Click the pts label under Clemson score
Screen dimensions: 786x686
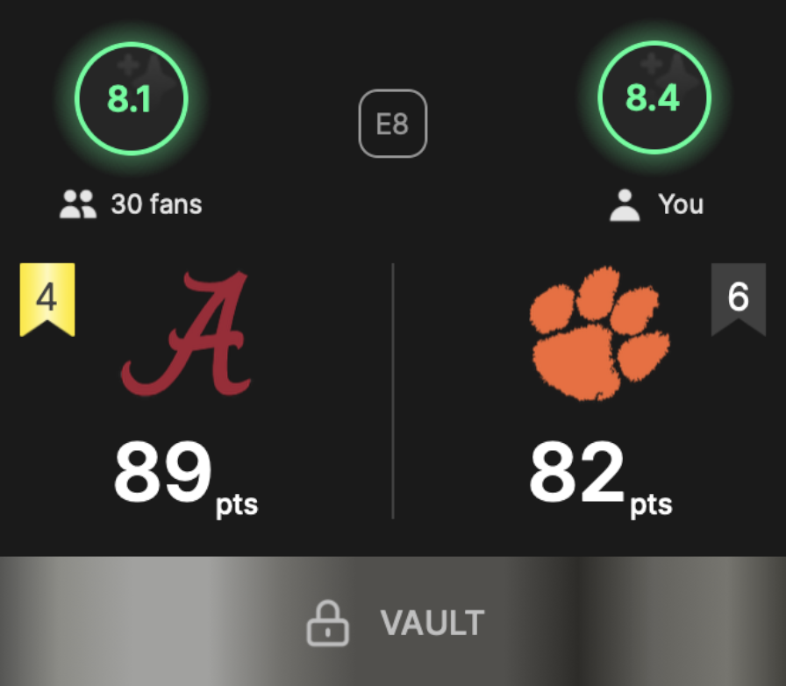coord(651,505)
